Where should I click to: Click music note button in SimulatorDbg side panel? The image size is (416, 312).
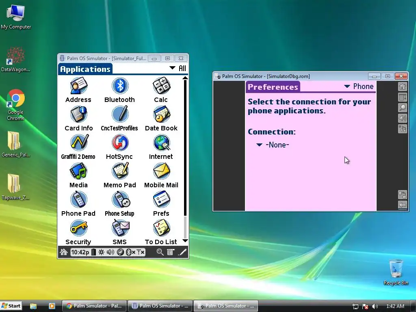point(403,129)
